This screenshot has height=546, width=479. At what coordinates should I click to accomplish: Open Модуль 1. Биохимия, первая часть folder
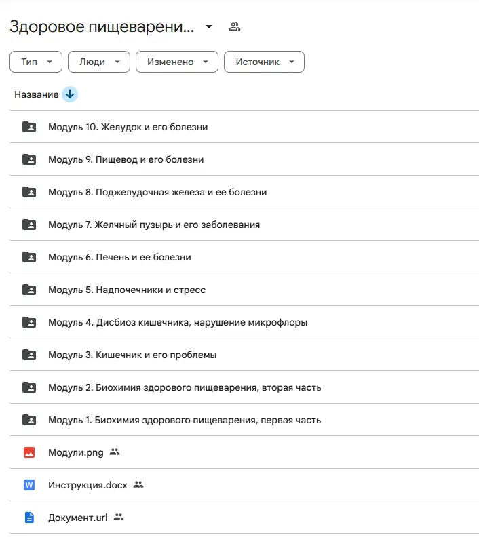[x=185, y=420]
